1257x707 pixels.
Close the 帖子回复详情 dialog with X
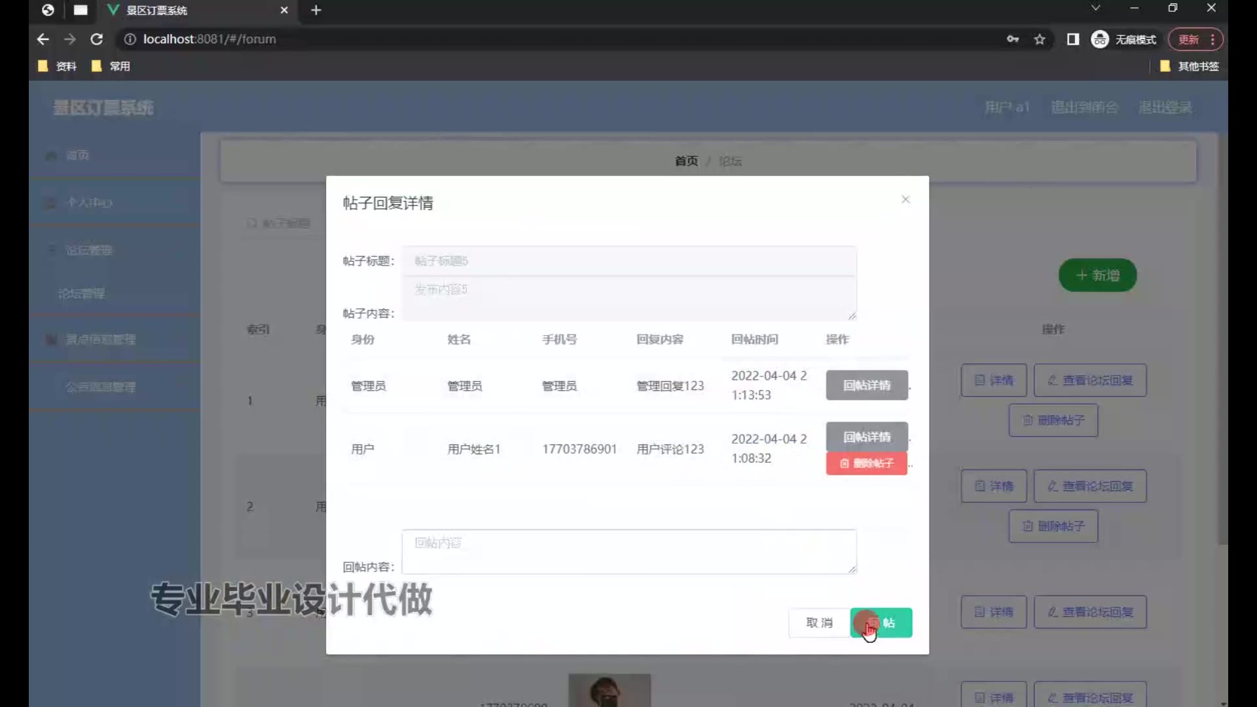905,200
